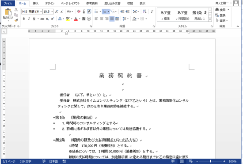Increase paragraph indent
This screenshot has height=164, width=243.
pyautogui.click(x=128, y=11)
